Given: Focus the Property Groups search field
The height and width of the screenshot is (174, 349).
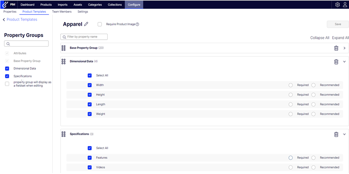Looking at the screenshot, I should [x=26, y=44].
